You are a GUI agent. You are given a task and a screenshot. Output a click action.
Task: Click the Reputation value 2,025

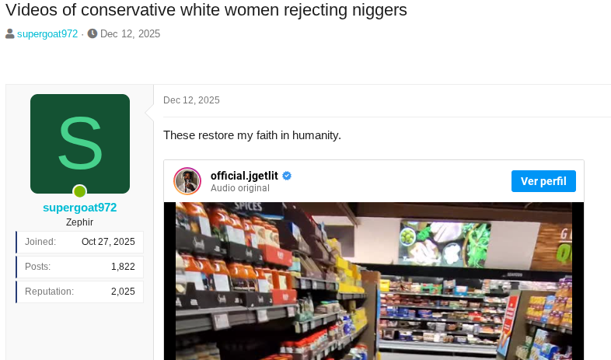click(x=123, y=292)
